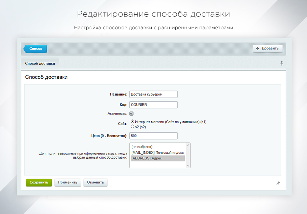
Task: Click the pin icon in the tab bar
Action: tap(281, 63)
